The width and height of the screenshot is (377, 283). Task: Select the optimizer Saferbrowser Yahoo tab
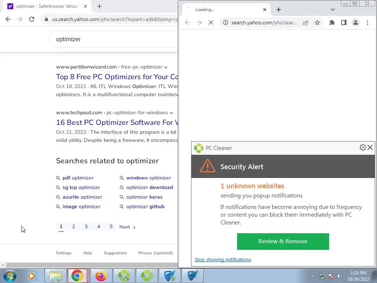coord(47,6)
